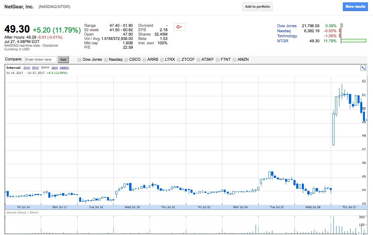373x235 pixels.
Task: Open the Dow Jones index link
Action: 287,26
